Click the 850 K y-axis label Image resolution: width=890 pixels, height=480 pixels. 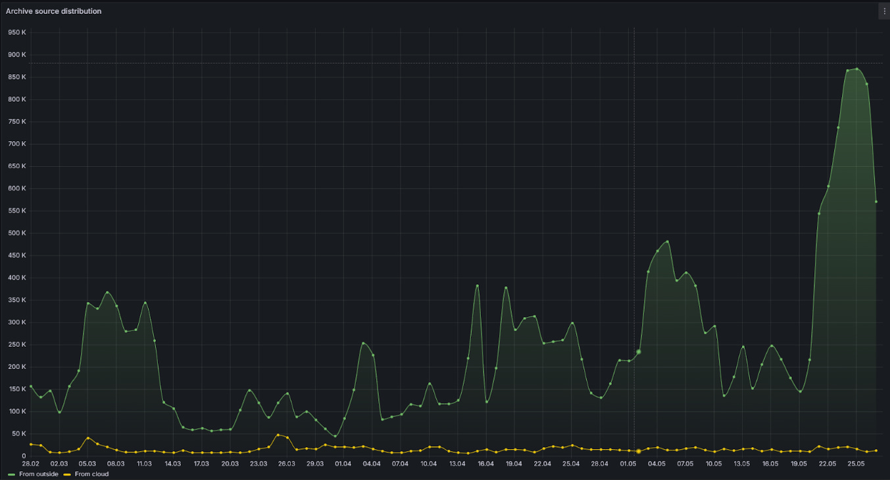tap(17, 77)
